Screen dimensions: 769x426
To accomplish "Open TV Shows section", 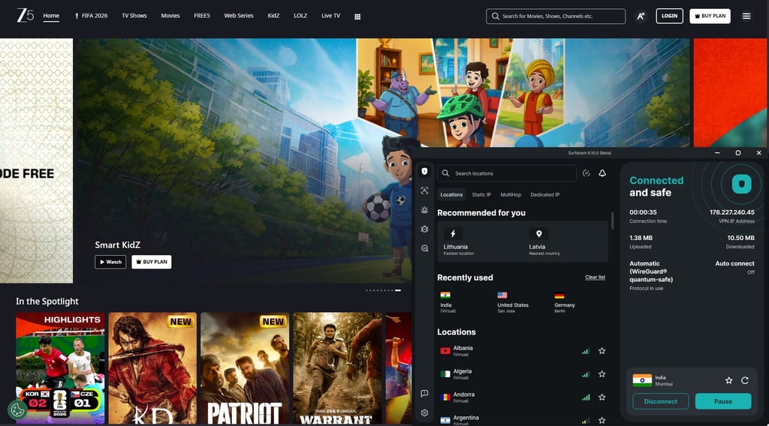I will [134, 16].
